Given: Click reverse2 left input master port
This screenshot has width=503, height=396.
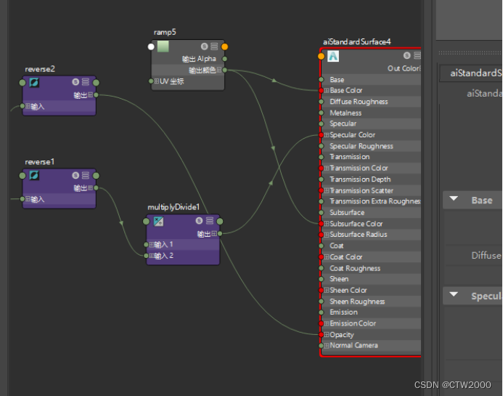Looking at the screenshot, I should (x=22, y=83).
